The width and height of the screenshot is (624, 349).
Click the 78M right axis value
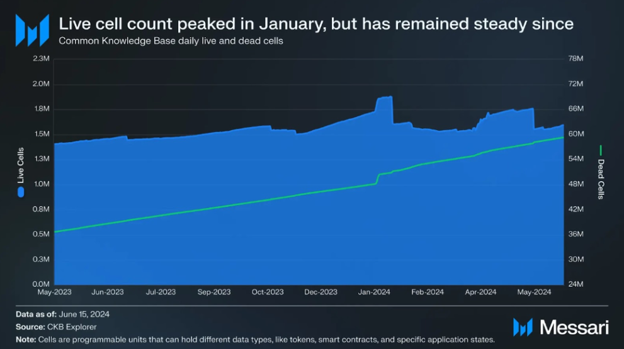coord(576,58)
